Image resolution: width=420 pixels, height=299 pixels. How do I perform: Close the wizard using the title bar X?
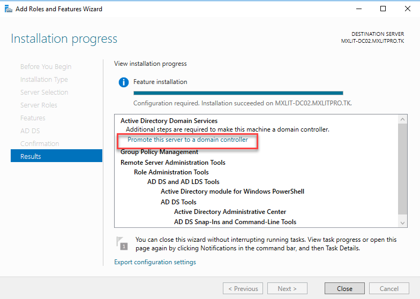(x=407, y=9)
